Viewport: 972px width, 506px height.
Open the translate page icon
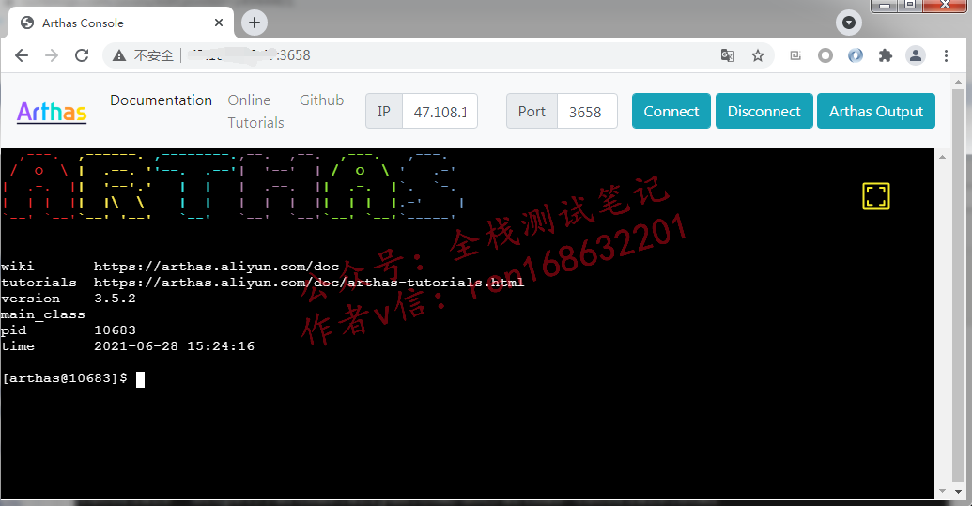728,55
